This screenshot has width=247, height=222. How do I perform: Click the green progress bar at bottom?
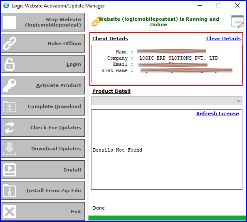click(x=167, y=218)
